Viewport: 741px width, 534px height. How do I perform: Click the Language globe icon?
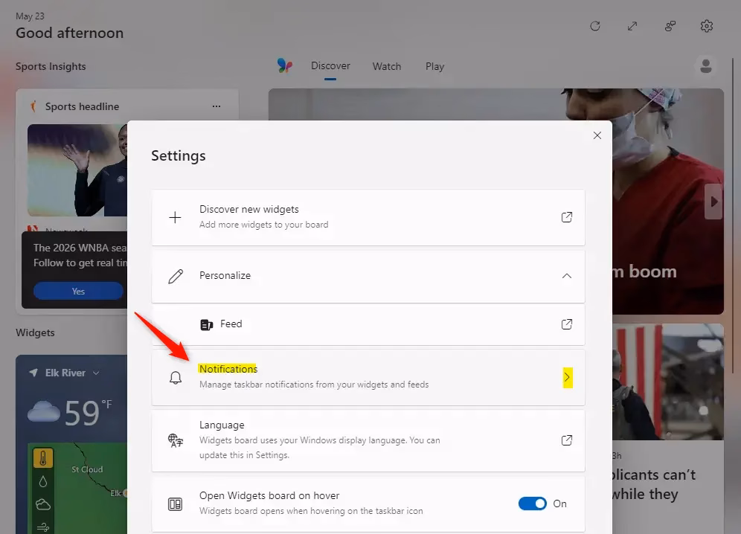[176, 440]
